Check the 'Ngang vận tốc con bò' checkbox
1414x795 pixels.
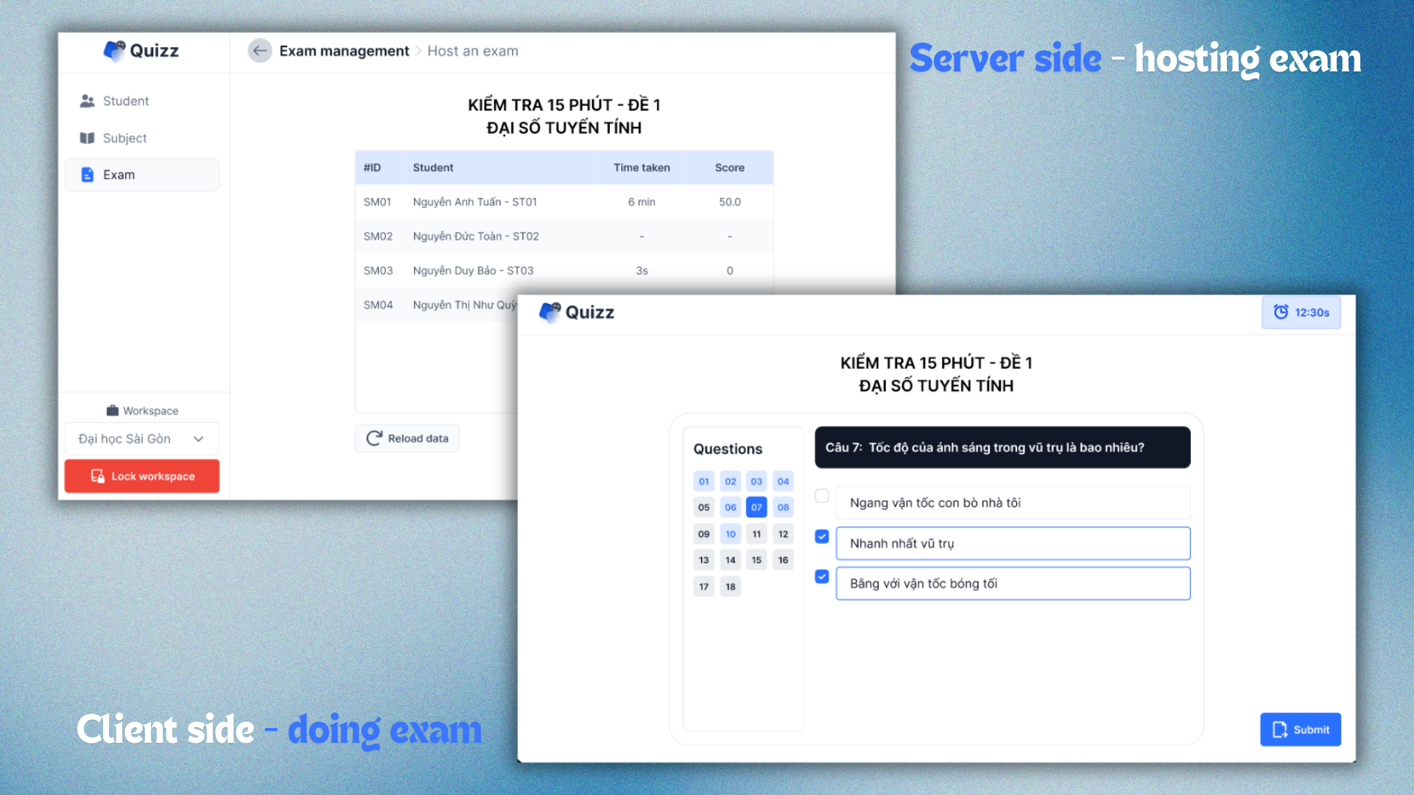pyautogui.click(x=822, y=496)
